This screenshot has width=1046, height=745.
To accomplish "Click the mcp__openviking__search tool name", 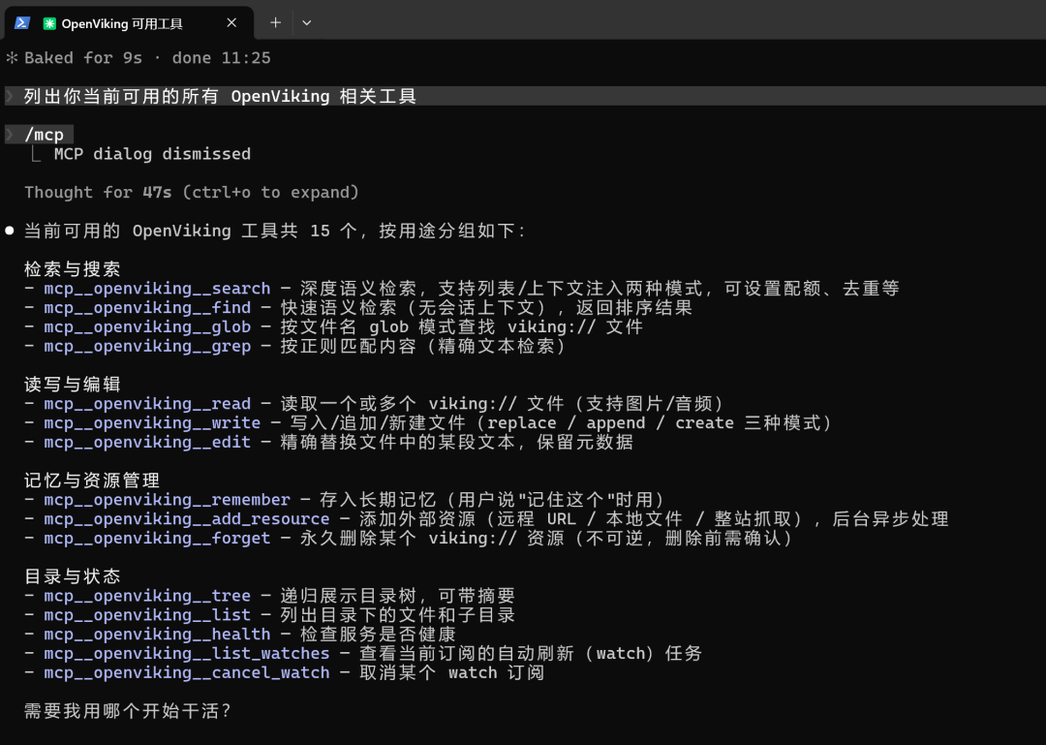I will [158, 289].
